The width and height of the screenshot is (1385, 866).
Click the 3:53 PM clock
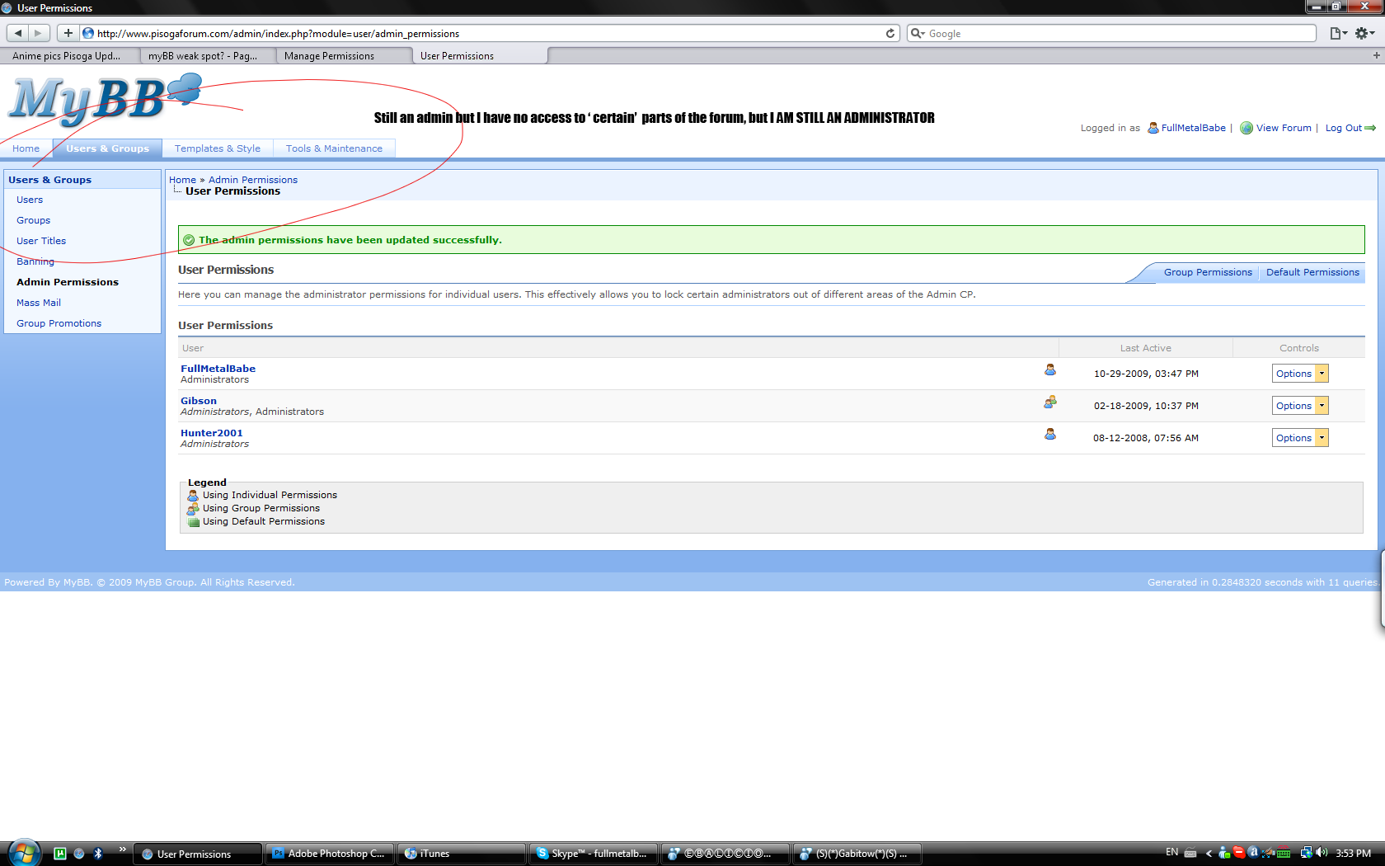point(1354,854)
